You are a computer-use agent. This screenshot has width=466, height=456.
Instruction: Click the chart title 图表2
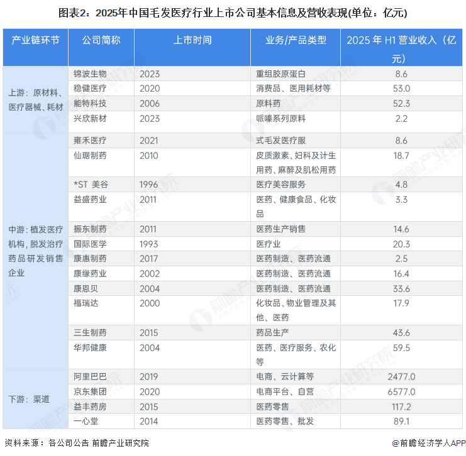pyautogui.click(x=233, y=13)
